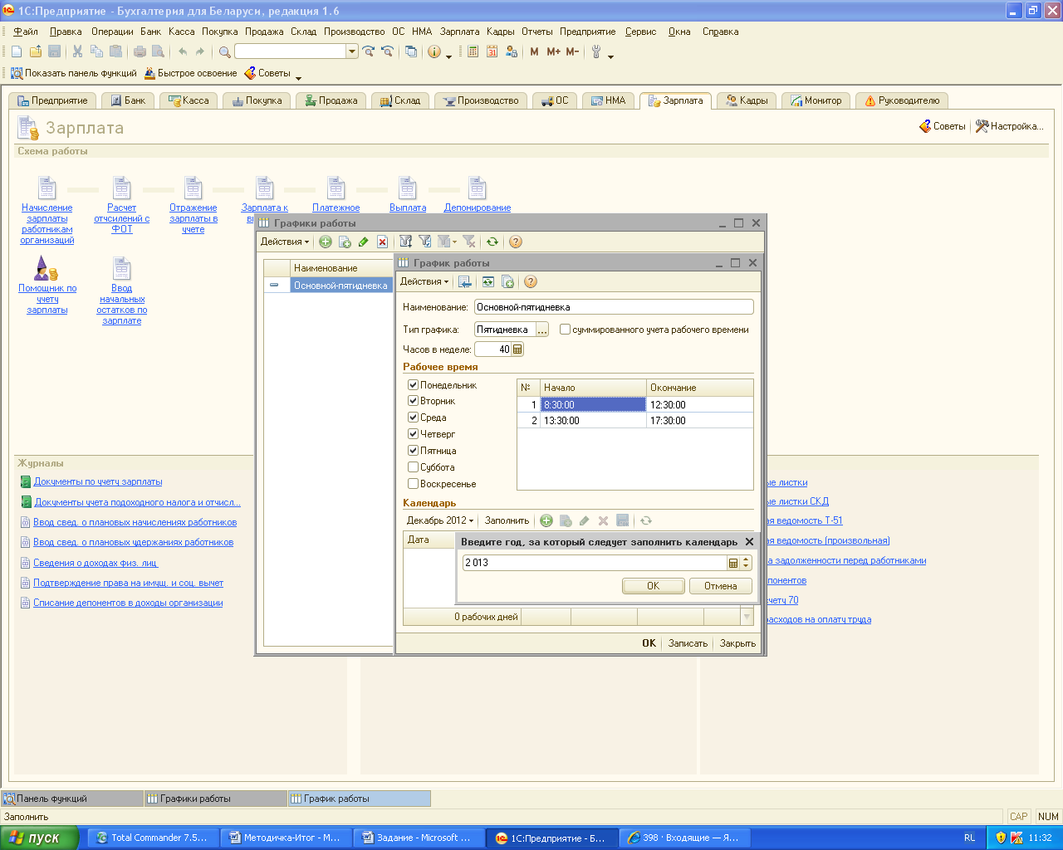The height and width of the screenshot is (850, 1063).
Task: Open Помощник по учету зарплаты wizard icon
Action: [47, 268]
